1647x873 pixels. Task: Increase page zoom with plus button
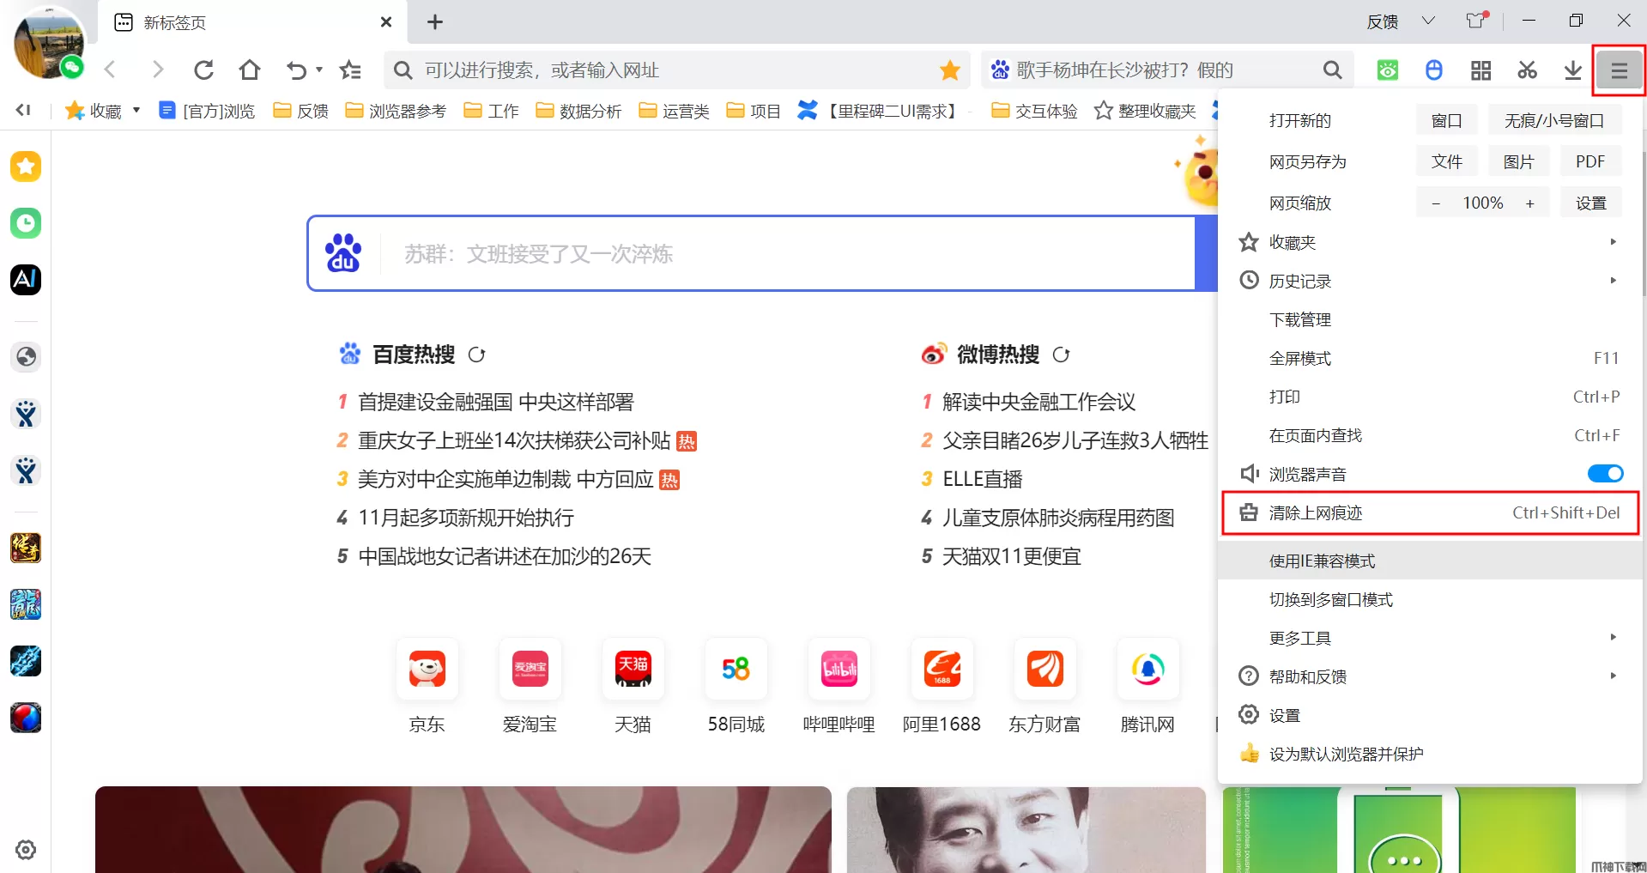pos(1529,203)
